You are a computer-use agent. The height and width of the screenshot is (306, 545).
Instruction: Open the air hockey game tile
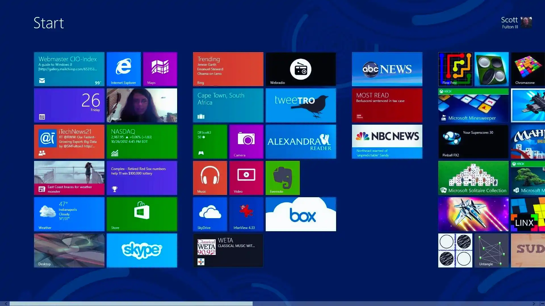492,69
